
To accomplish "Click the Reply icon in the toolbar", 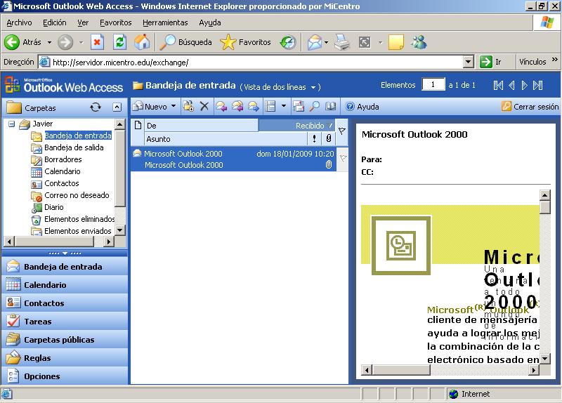I will click(x=221, y=107).
